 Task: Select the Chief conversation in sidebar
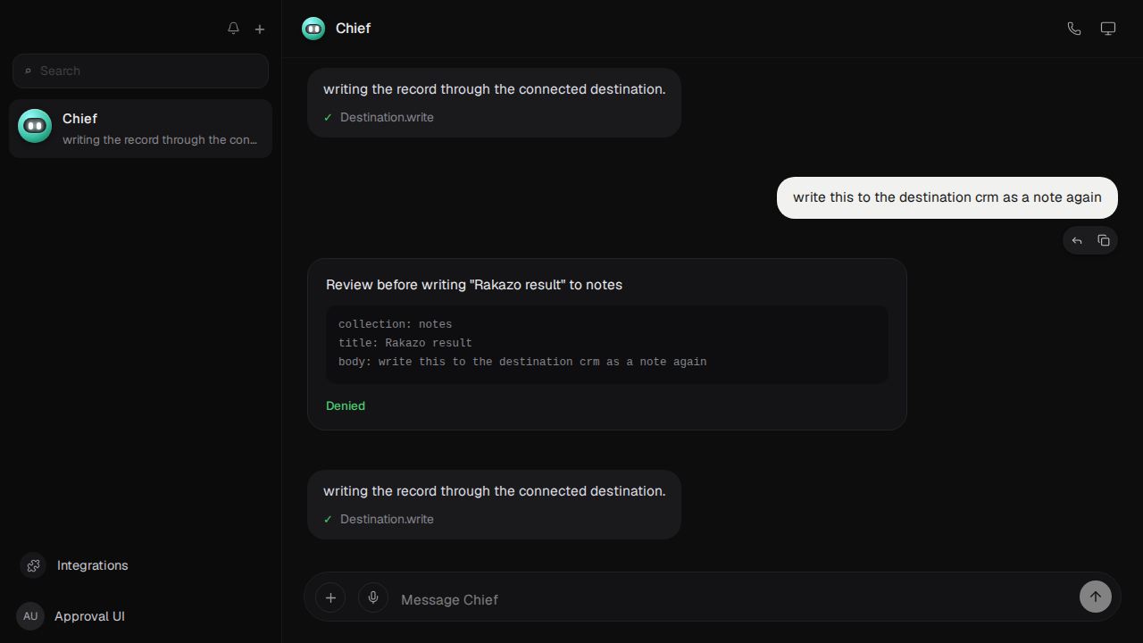(x=140, y=129)
